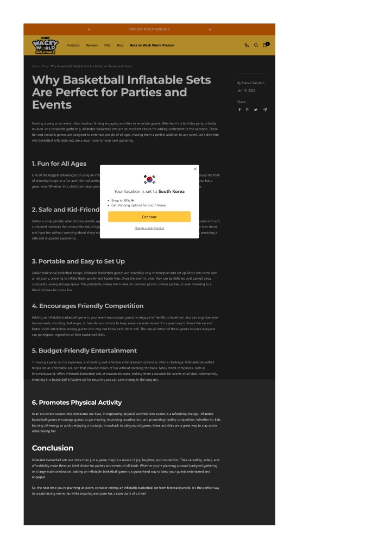Viewport: 391px width, 553px height.
Task: Share the article via the paper-plane icon
Action: [265, 110]
